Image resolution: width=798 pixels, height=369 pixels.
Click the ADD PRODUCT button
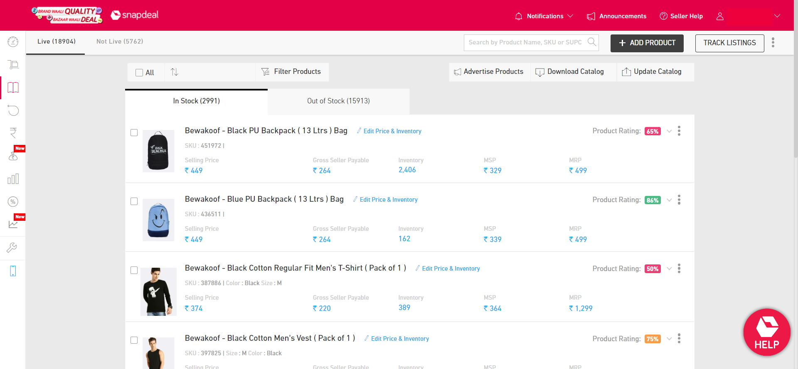(x=647, y=43)
